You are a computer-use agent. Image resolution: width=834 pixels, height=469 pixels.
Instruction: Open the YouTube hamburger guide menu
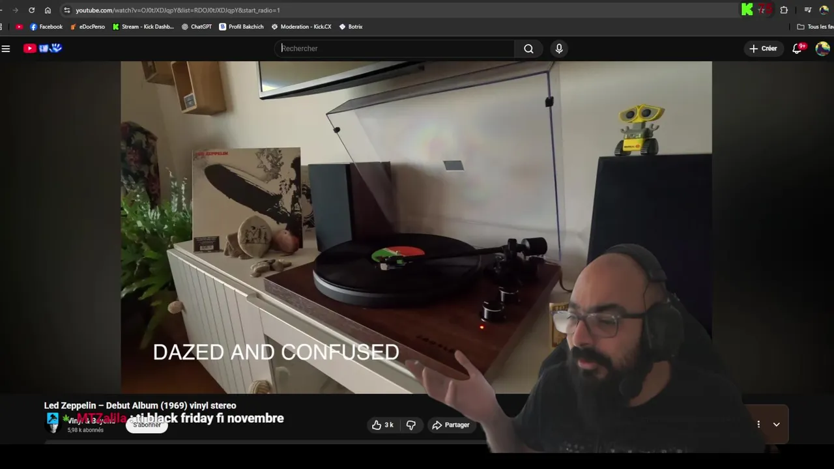[6, 48]
